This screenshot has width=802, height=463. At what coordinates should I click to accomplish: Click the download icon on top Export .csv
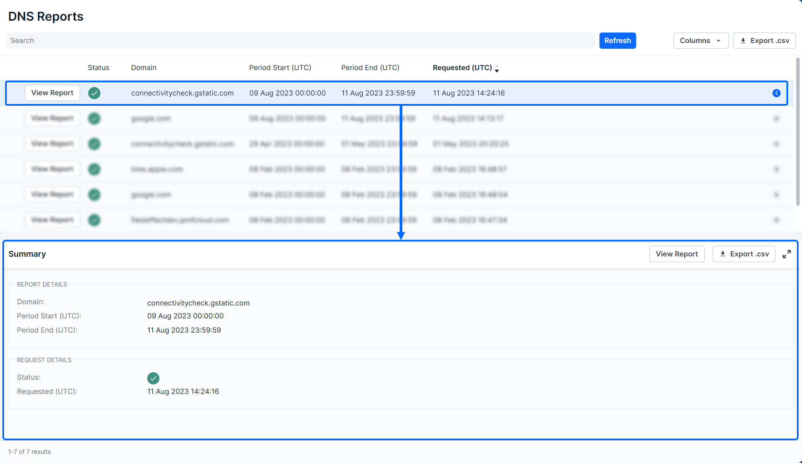pos(743,41)
